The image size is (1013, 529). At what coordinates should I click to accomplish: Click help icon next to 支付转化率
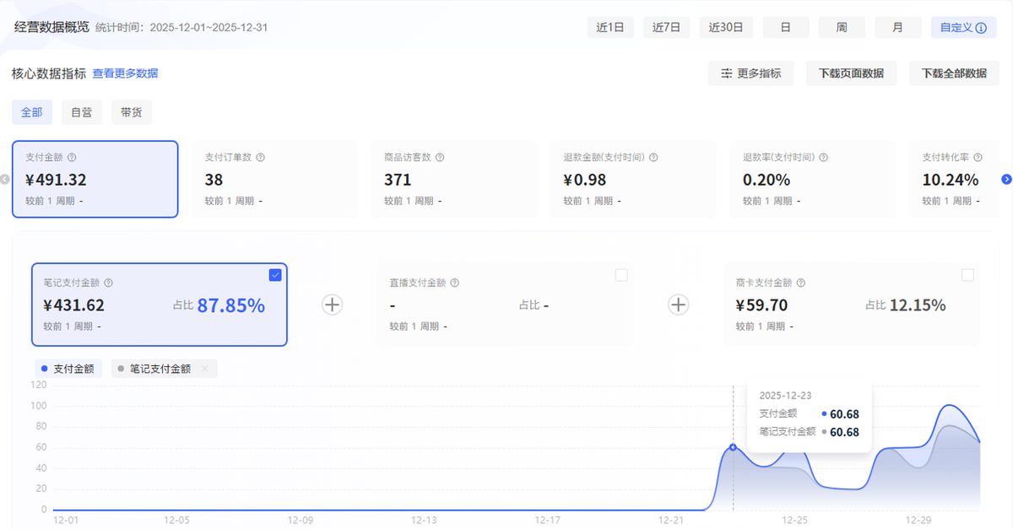978,158
